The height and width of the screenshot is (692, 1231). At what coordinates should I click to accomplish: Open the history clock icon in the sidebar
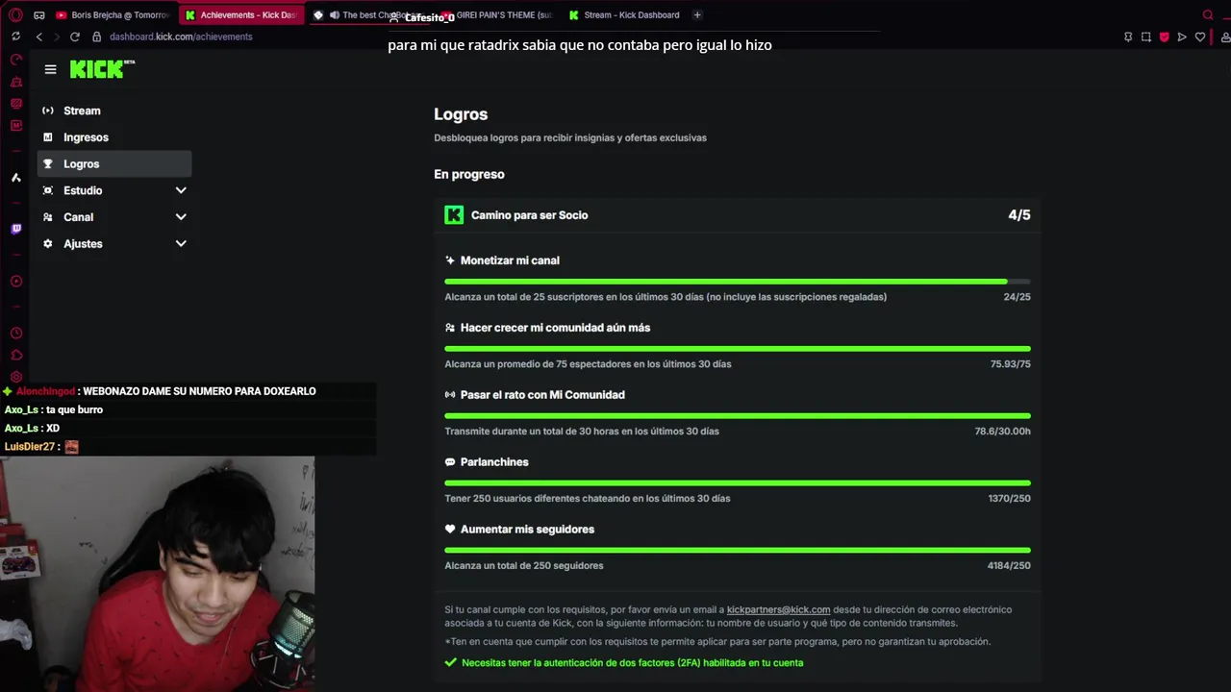pyautogui.click(x=16, y=333)
